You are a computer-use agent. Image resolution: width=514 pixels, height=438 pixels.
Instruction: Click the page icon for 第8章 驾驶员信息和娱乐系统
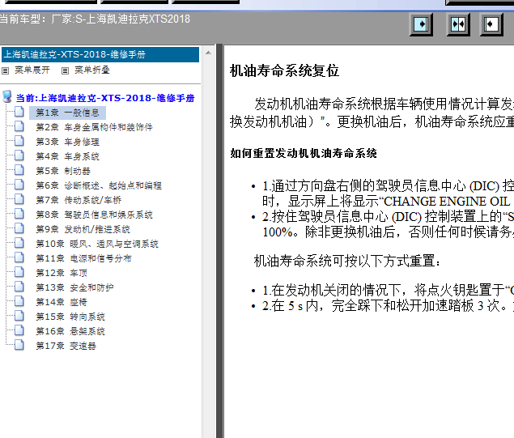coord(19,214)
